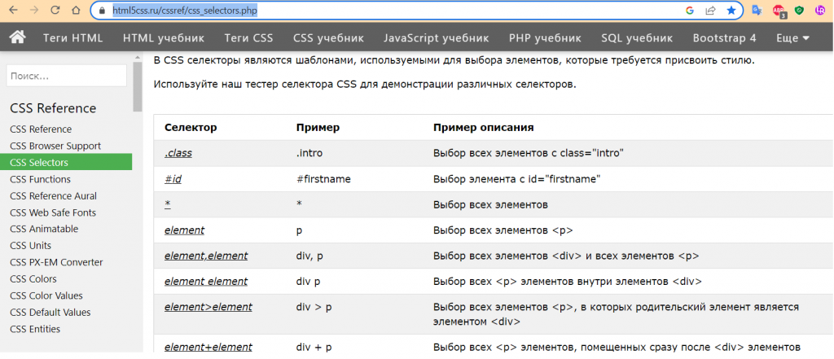Open the CSS учебник menu item
834x359 pixels.
(328, 37)
